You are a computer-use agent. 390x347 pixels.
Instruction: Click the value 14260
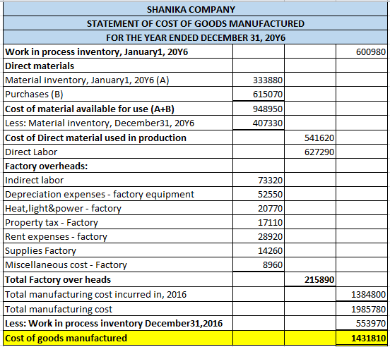[270, 251]
